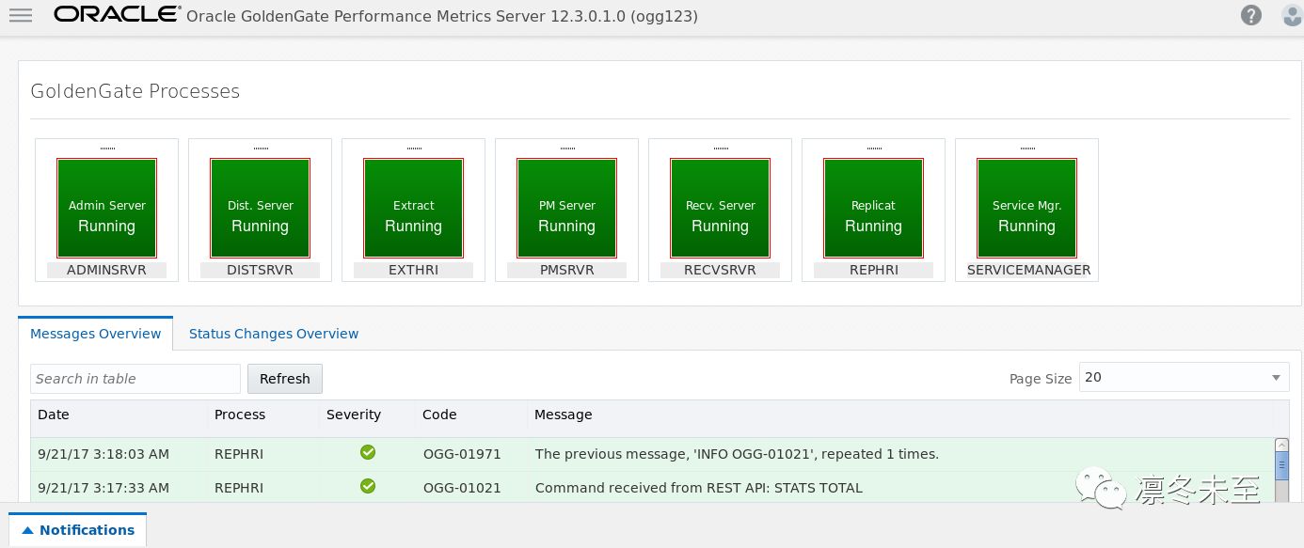Viewport: 1304px width, 548px height.
Task: Select the Dist. Server process tile
Action: [x=260, y=208]
